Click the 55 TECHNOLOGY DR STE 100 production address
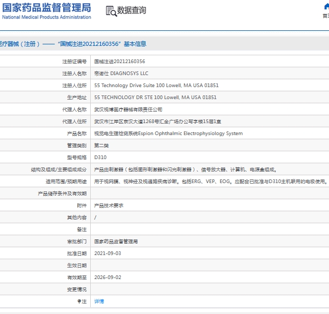 pos(155,98)
